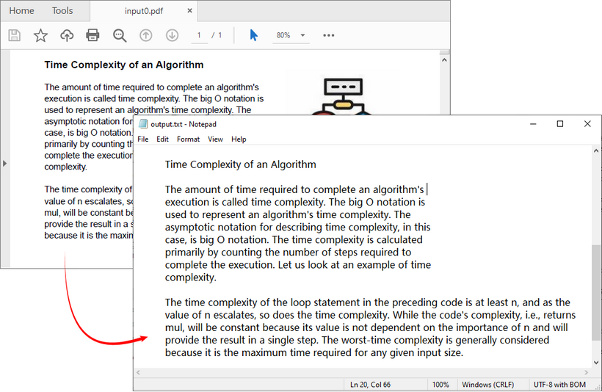Click the 100% zoom status in Notepad
Viewport: 602px width, 392px height.
point(440,385)
